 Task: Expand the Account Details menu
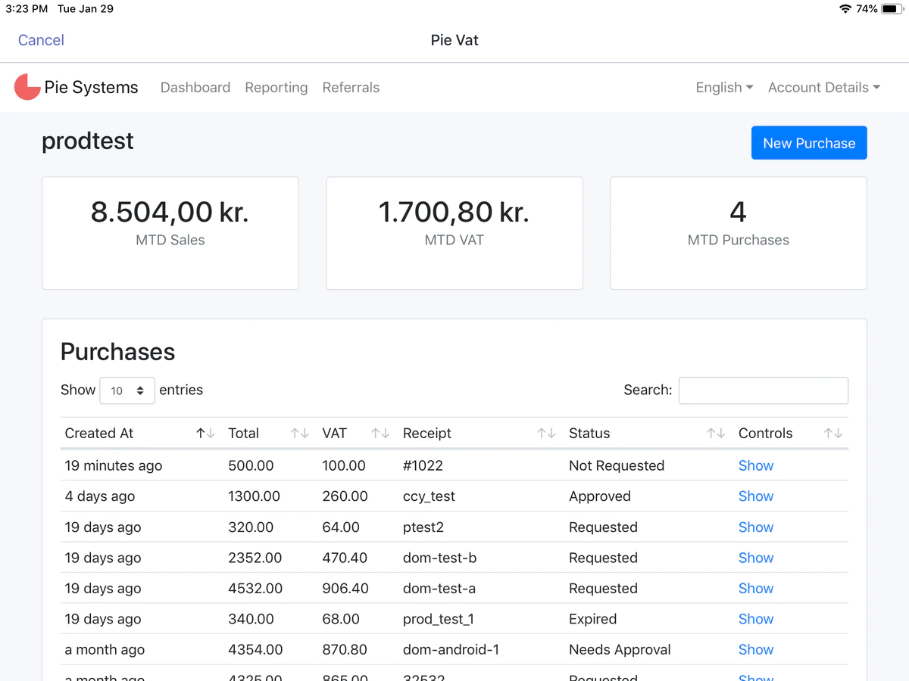click(x=823, y=88)
